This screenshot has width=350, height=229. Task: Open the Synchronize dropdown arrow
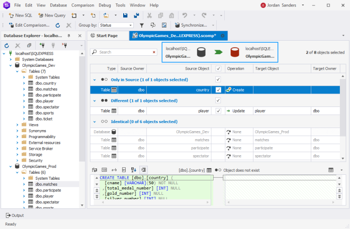[213, 25]
